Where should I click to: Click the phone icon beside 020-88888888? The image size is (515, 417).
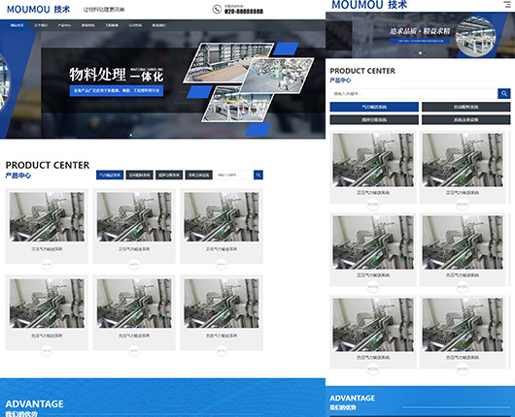point(217,9)
